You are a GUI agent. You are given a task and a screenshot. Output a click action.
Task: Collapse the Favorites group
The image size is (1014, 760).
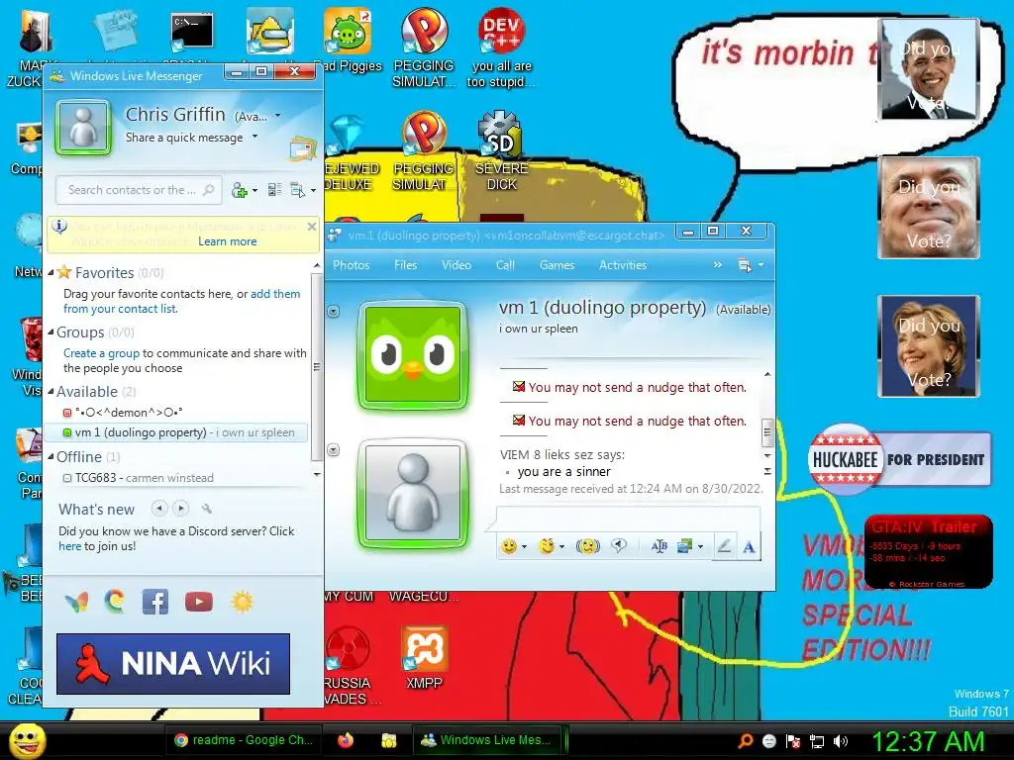(x=51, y=273)
